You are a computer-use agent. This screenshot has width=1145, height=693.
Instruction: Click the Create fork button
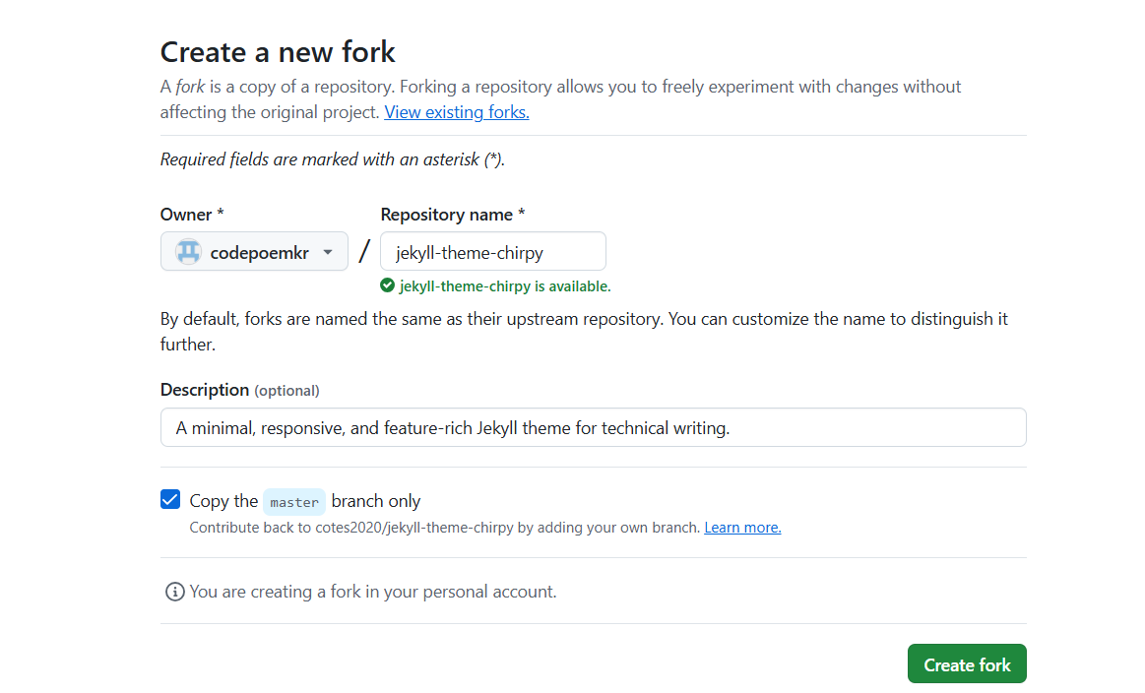click(967, 663)
